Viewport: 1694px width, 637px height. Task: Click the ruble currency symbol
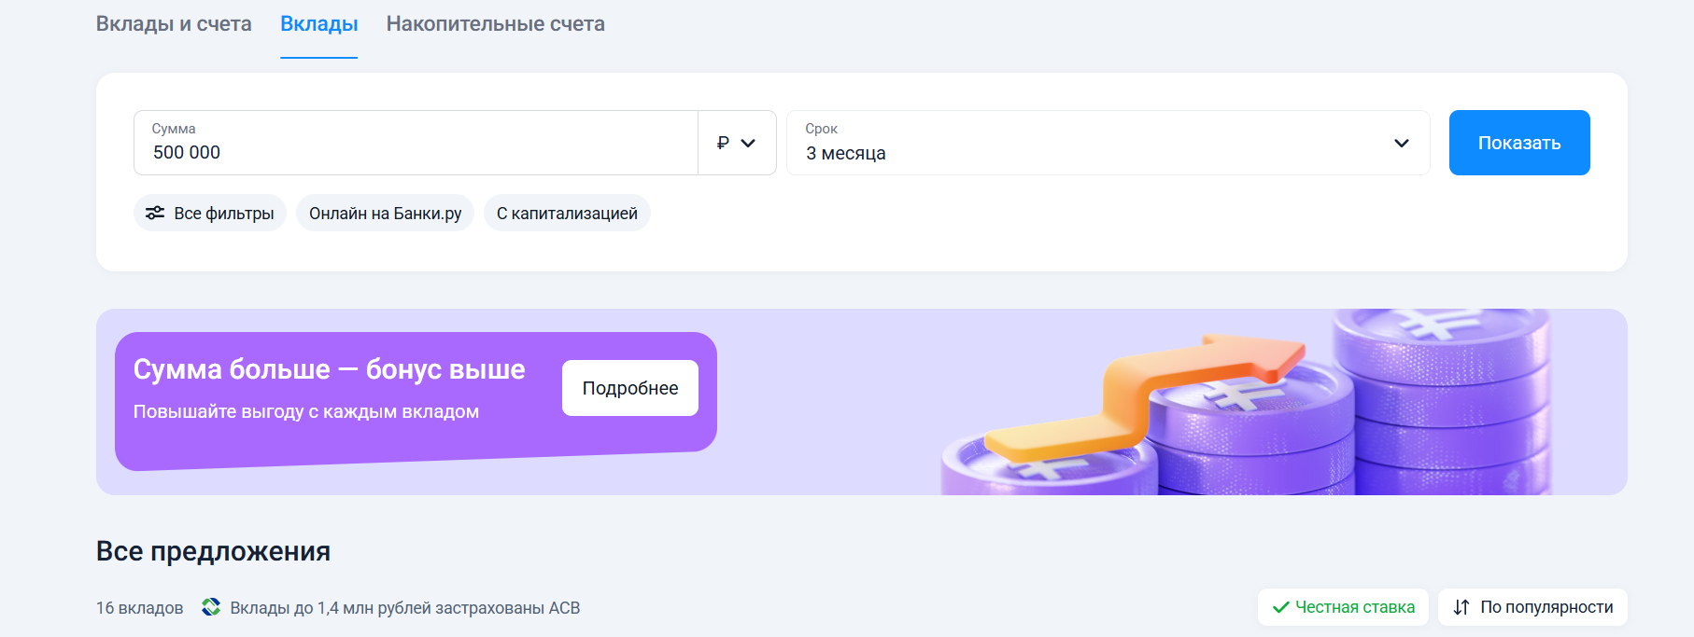723,143
